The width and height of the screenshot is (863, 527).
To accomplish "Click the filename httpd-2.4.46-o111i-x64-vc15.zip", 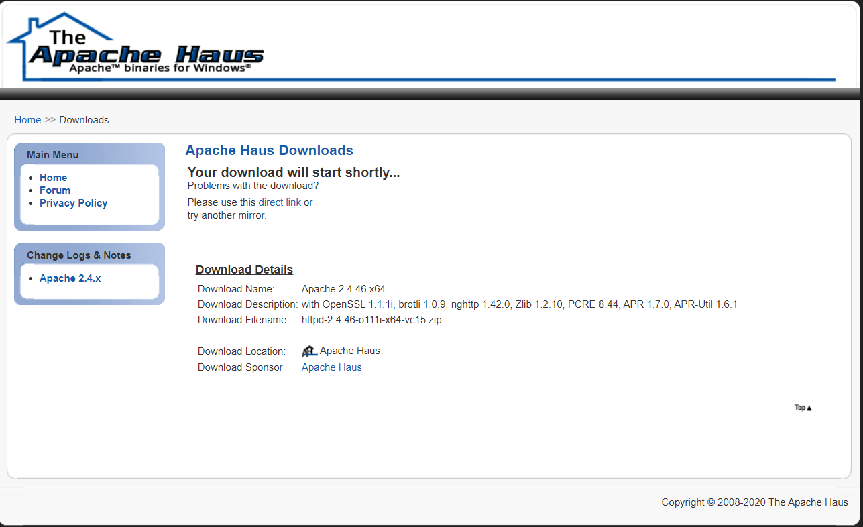I will point(371,320).
